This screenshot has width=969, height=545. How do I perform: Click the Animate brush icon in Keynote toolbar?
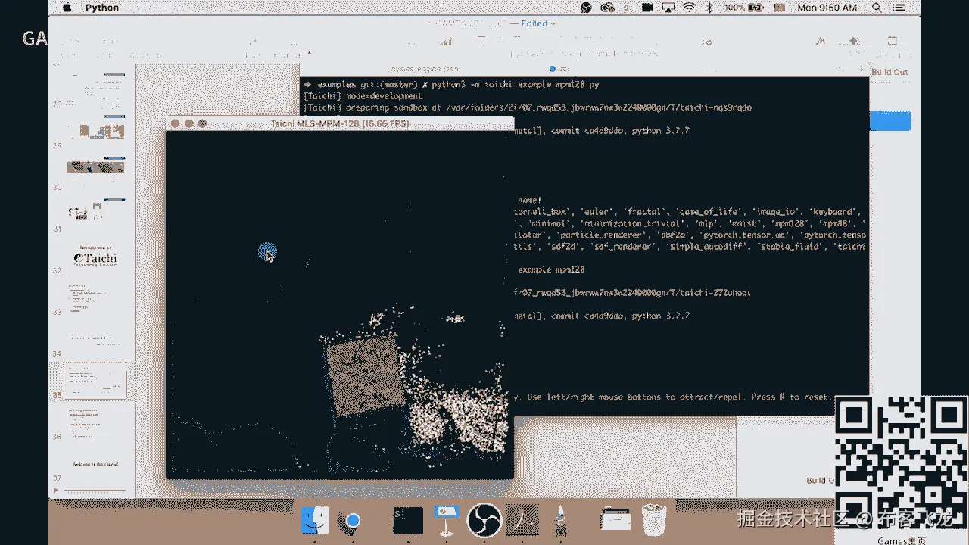click(819, 41)
